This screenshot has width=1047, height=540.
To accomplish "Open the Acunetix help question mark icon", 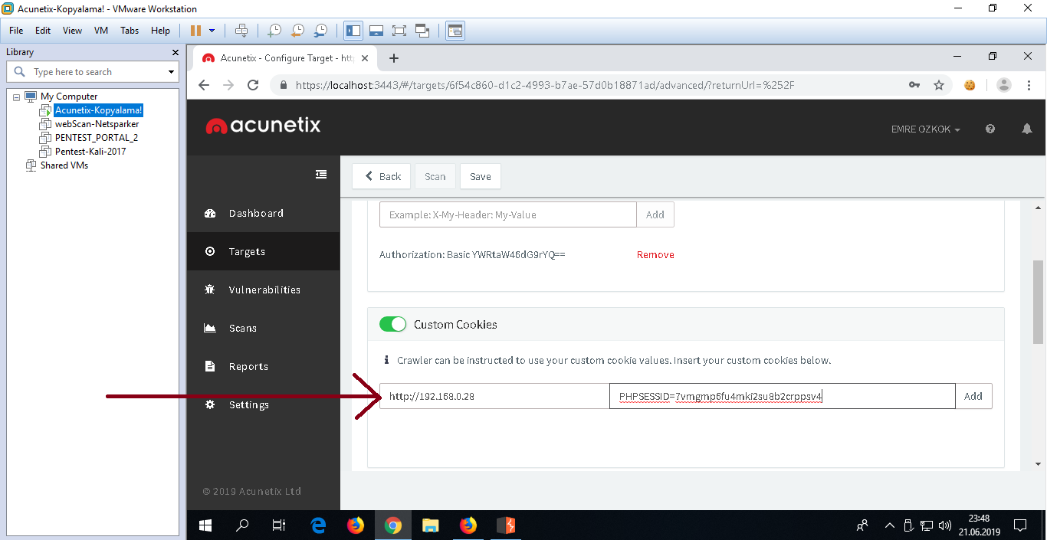I will (x=990, y=129).
